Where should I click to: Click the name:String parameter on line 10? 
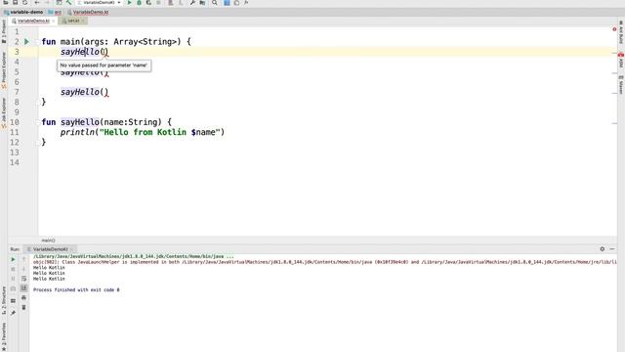tap(130, 122)
